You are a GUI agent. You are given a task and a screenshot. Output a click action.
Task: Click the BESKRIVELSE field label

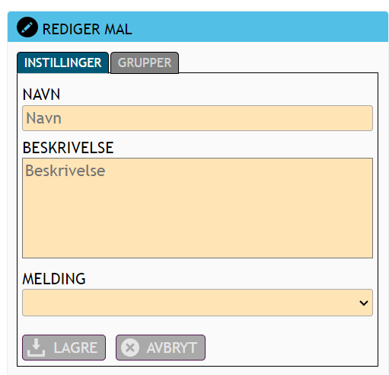coord(68,148)
